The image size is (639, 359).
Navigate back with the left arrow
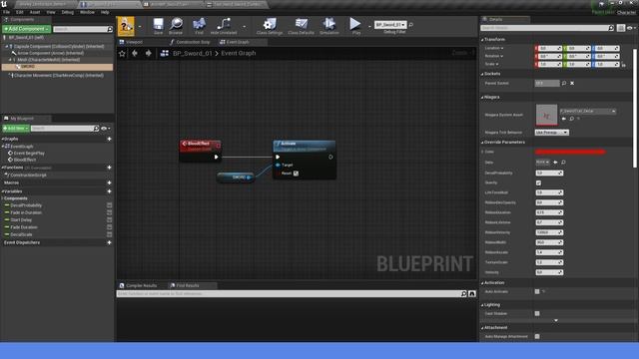135,53
